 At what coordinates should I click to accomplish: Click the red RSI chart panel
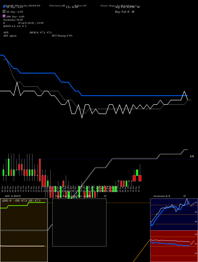click(174, 246)
